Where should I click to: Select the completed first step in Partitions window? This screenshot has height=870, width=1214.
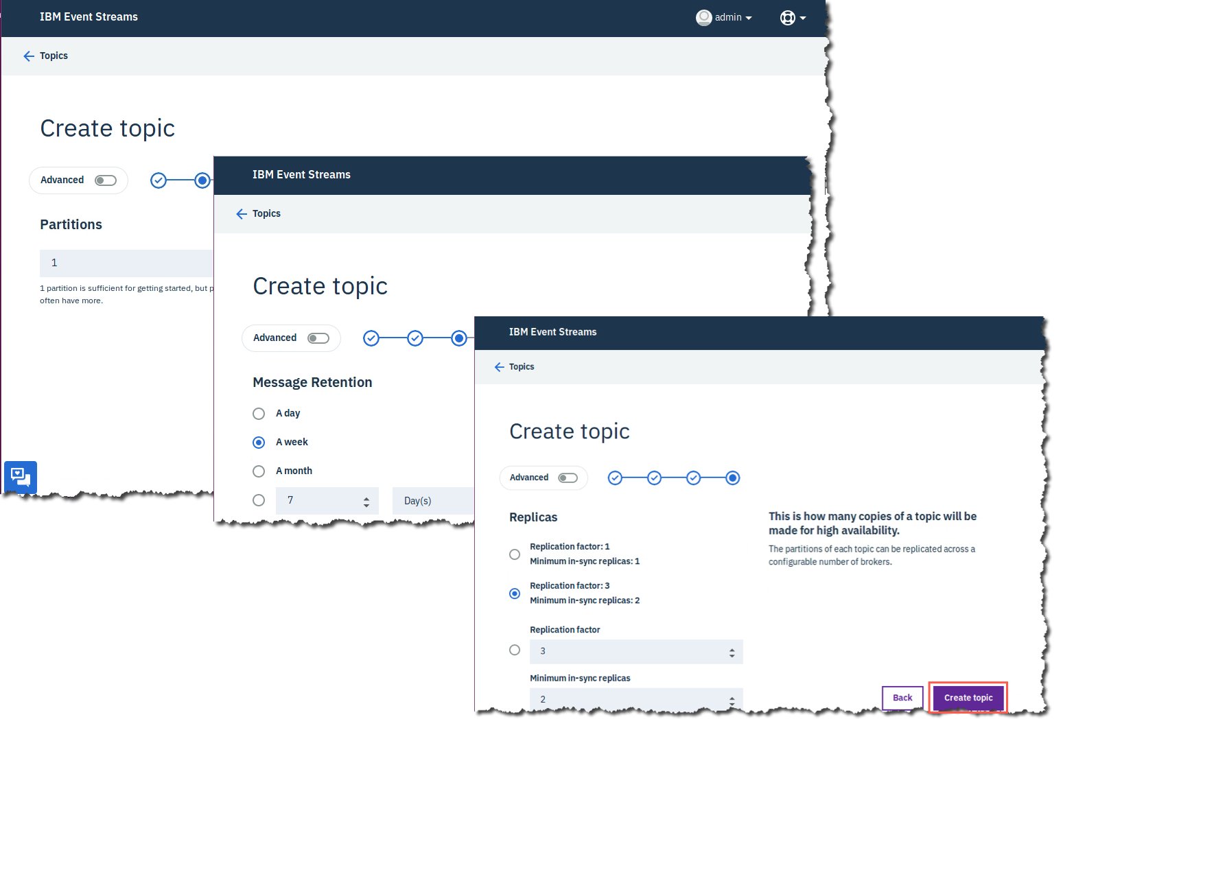pos(159,180)
